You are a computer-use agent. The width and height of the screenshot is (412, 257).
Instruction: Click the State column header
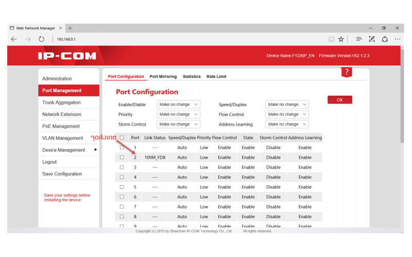[x=248, y=138]
